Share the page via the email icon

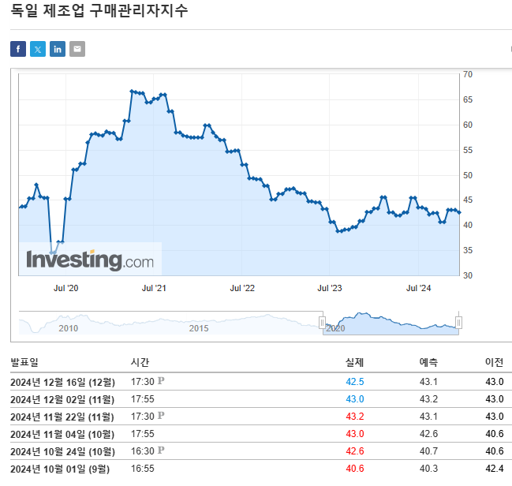(77, 49)
